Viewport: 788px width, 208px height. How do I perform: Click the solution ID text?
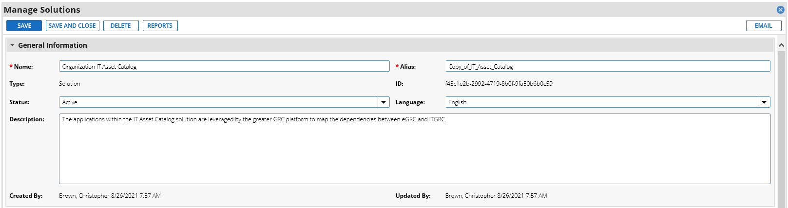[499, 84]
